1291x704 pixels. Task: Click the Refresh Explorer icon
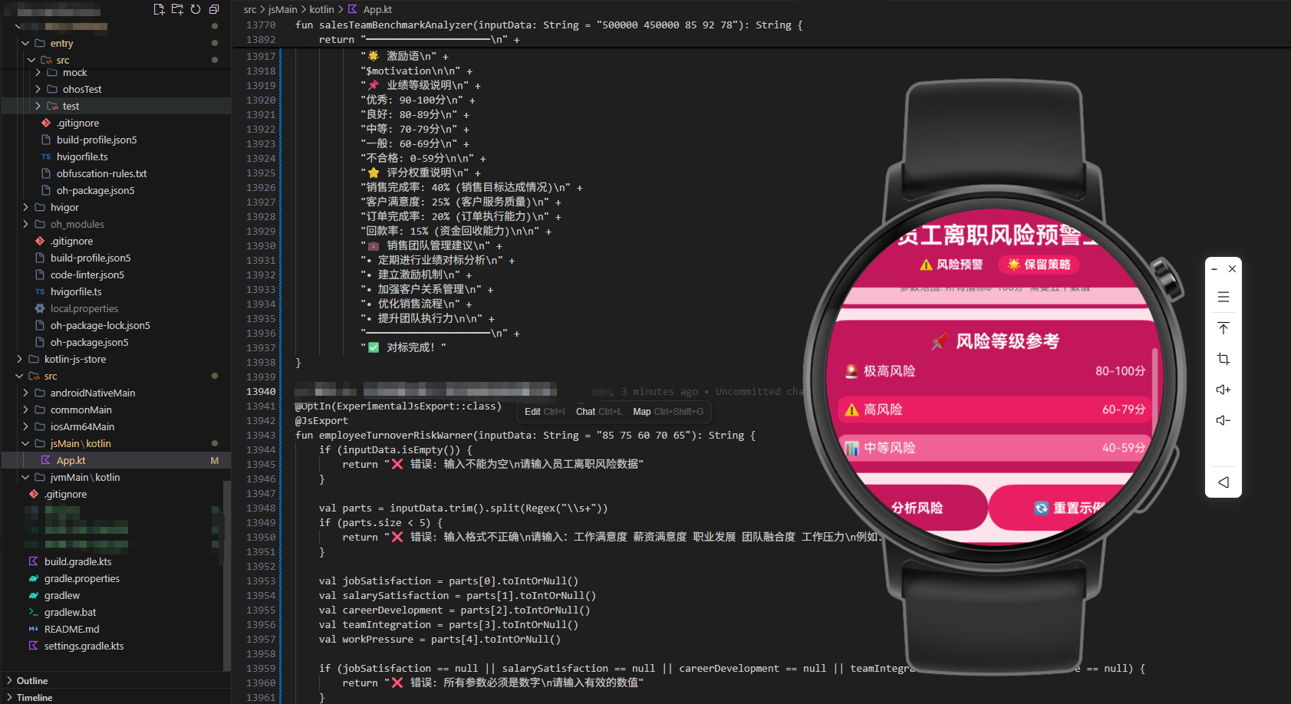[196, 8]
